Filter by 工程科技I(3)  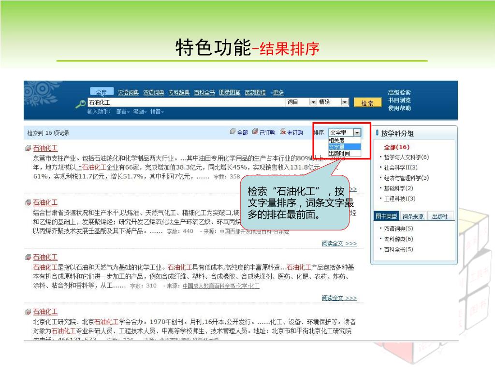tap(400, 199)
